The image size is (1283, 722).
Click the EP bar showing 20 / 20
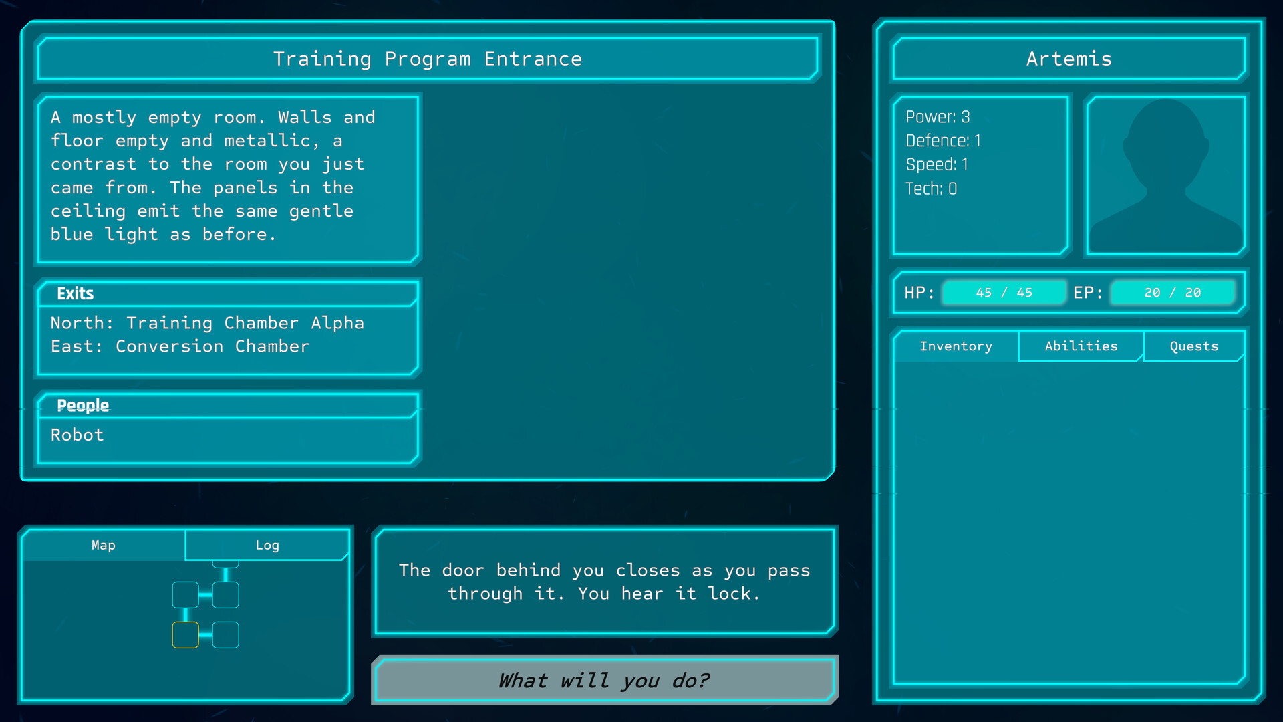click(x=1172, y=293)
